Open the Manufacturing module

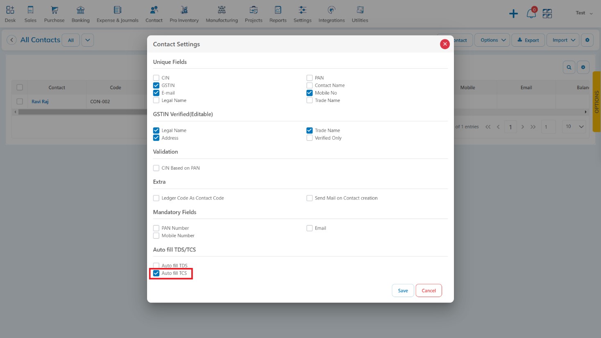pyautogui.click(x=222, y=14)
